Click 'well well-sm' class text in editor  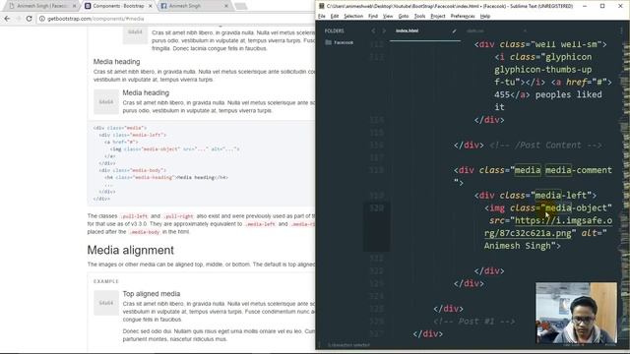(x=565, y=44)
